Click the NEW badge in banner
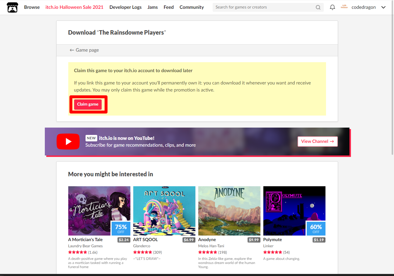This screenshot has width=394, height=276. [x=91, y=138]
